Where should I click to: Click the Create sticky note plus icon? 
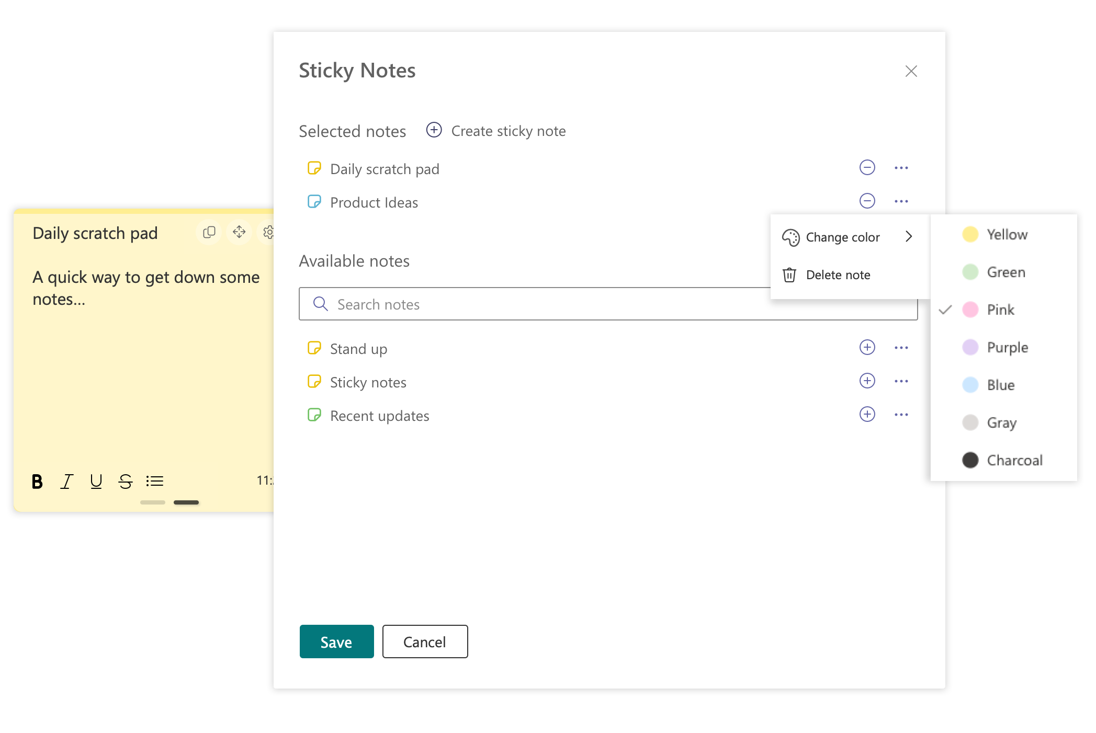click(434, 130)
